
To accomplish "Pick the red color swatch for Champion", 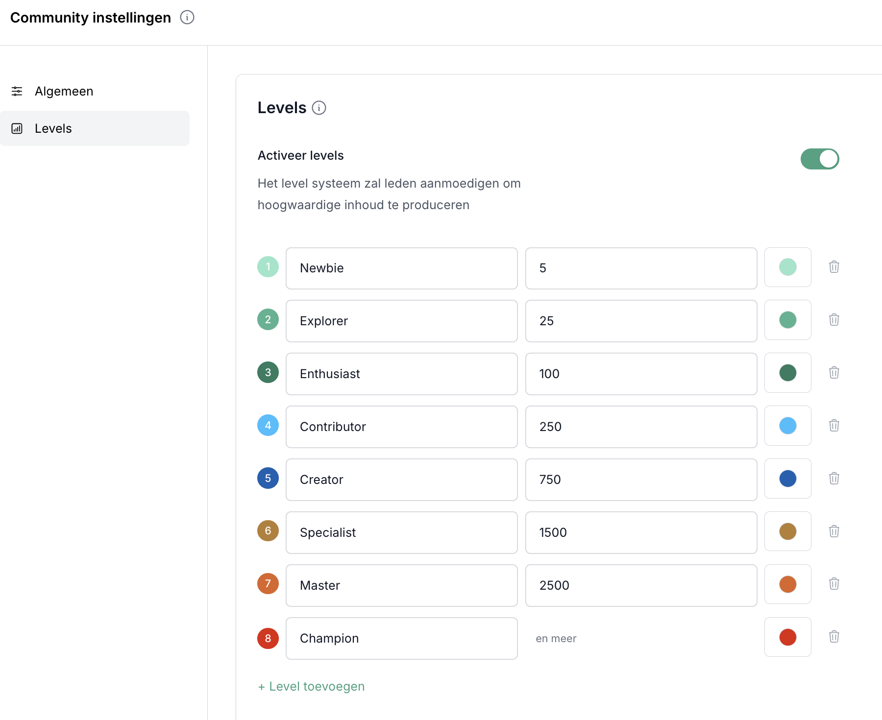I will 787,637.
